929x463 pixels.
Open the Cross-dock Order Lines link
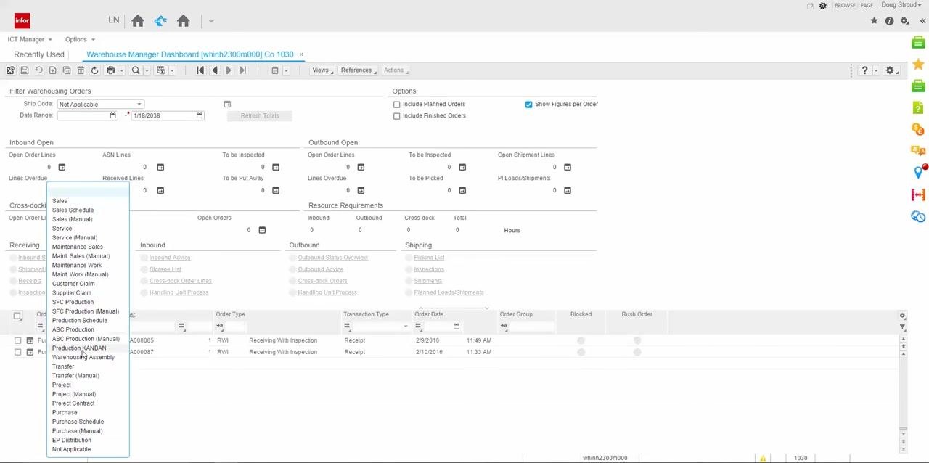(181, 281)
